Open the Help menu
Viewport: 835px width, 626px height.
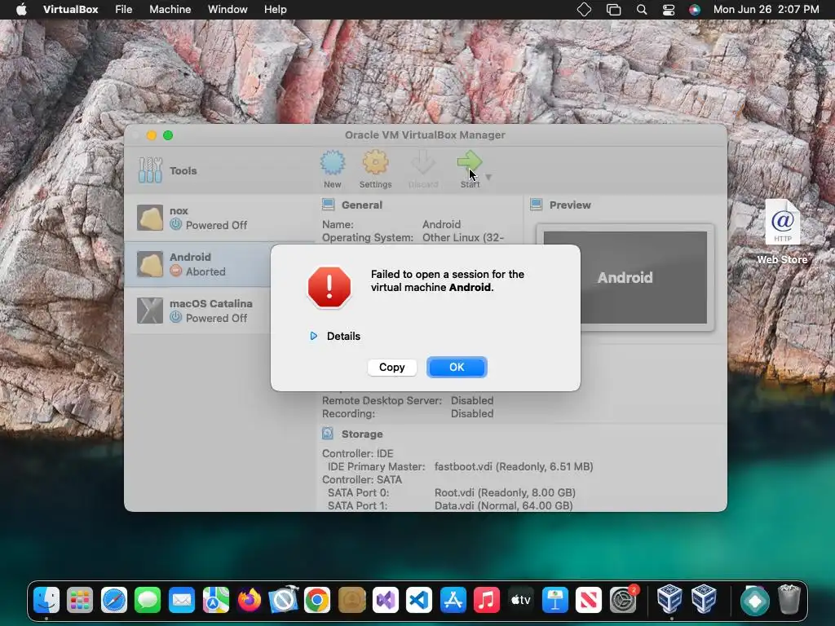[276, 10]
